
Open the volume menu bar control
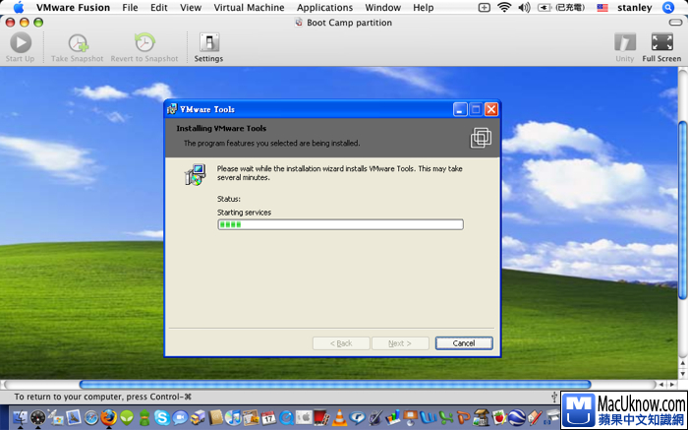(523, 7)
